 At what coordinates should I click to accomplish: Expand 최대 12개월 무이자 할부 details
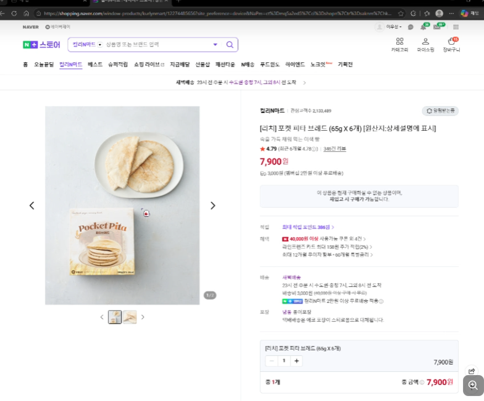click(x=328, y=255)
